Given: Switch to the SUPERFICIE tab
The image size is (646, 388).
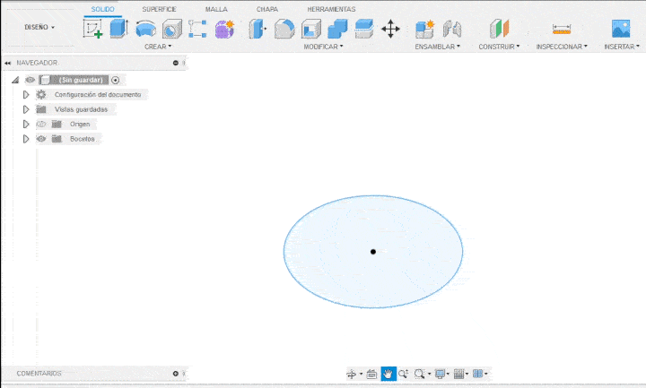Looking at the screenshot, I should coord(159,9).
